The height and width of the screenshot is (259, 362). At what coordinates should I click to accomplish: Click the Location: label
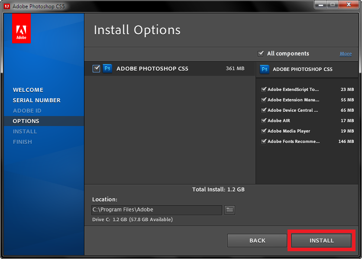pyautogui.click(x=105, y=199)
